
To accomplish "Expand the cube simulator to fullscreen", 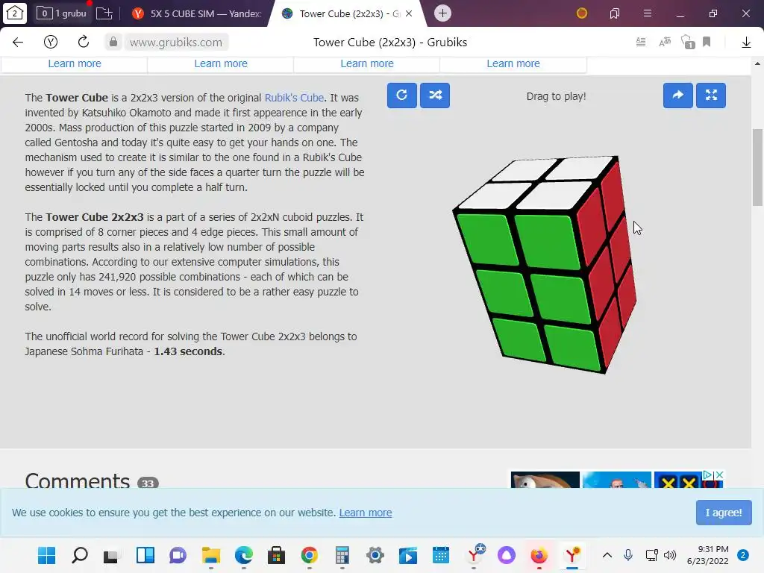I will click(x=711, y=95).
